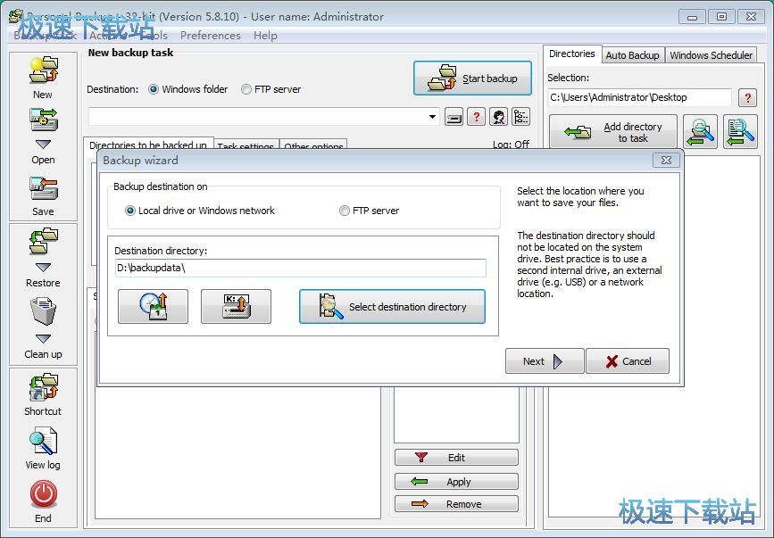
Task: Click the Clean up trash icon
Action: (x=43, y=311)
